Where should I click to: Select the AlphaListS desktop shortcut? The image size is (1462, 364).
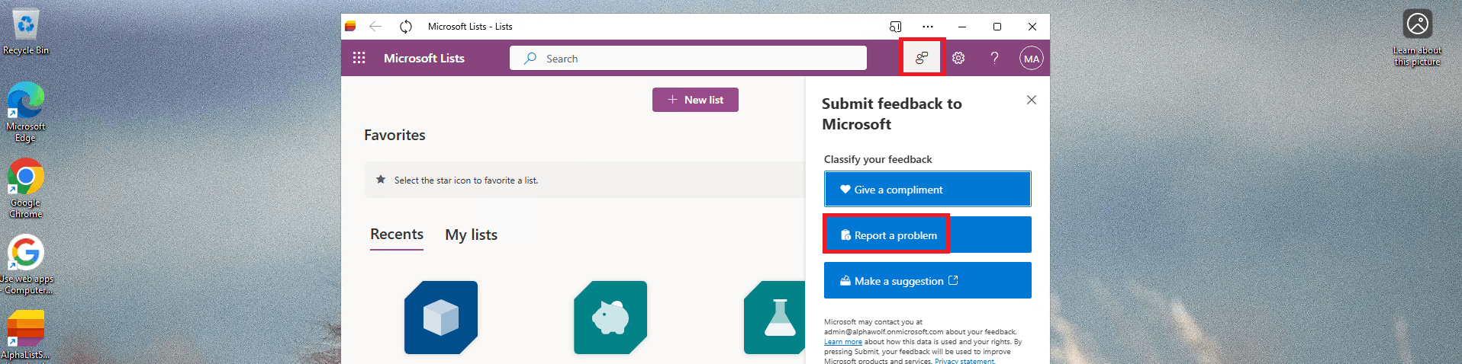26,335
